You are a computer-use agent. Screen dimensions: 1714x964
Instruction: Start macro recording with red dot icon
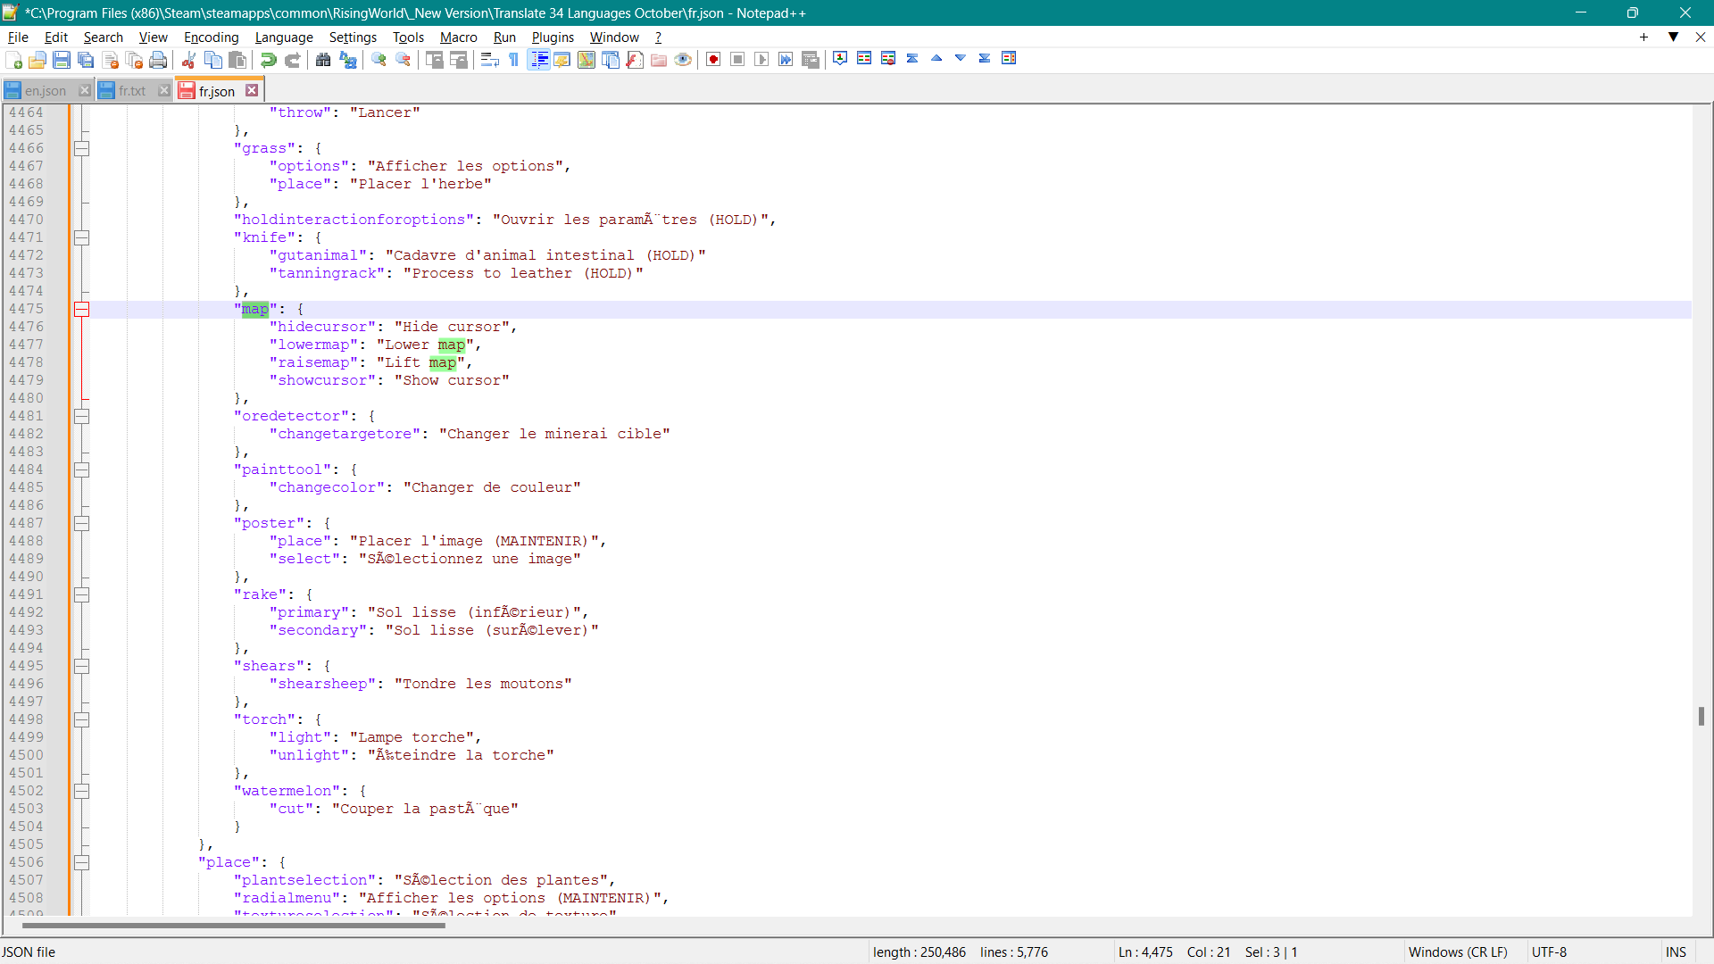click(x=713, y=60)
